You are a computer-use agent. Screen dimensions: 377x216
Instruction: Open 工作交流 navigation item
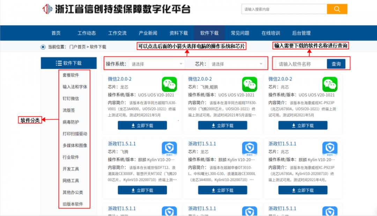tap(117, 33)
